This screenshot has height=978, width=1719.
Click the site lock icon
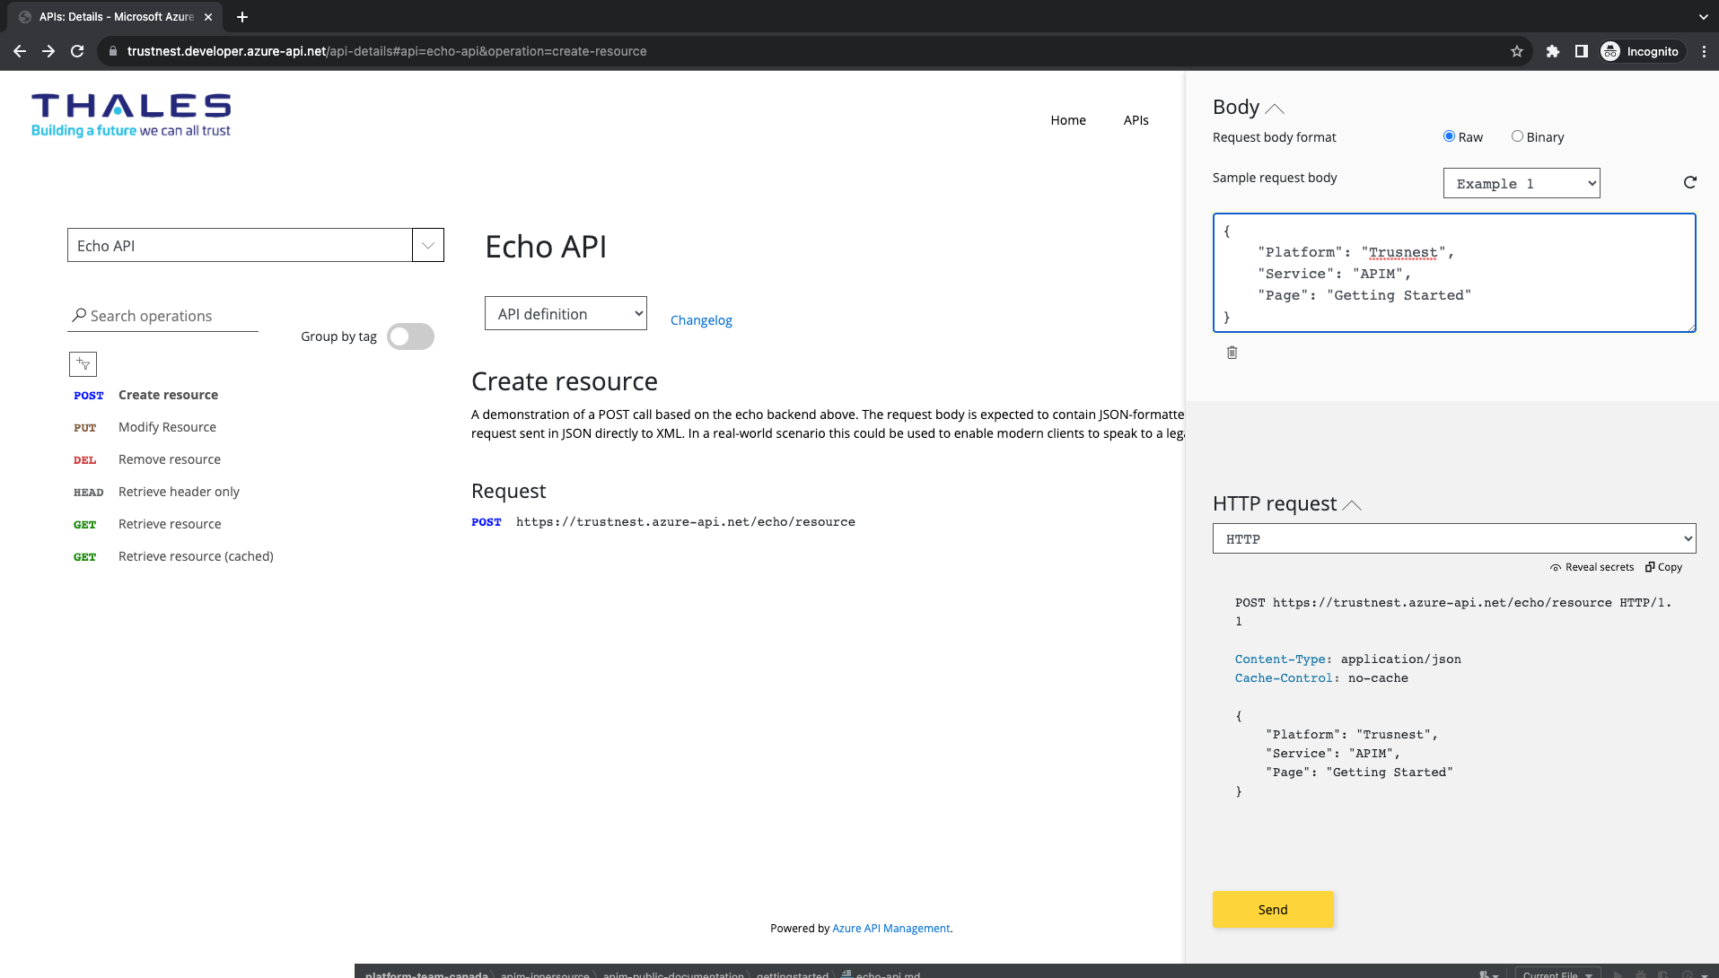pos(113,51)
